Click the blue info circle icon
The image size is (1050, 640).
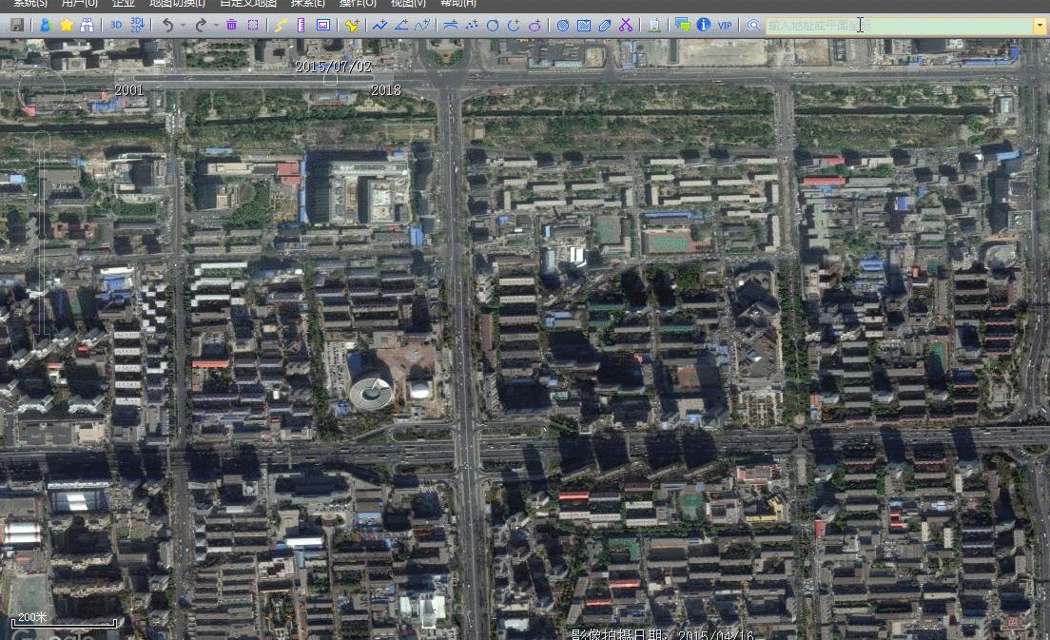pyautogui.click(x=703, y=26)
